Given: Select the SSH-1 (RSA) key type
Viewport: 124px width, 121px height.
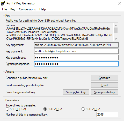Looking at the screenshot, I should tap(7, 109).
